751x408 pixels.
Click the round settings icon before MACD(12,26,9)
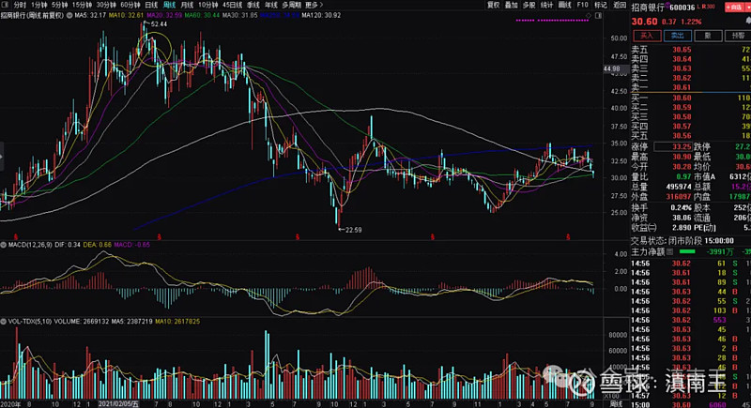pyautogui.click(x=4, y=245)
